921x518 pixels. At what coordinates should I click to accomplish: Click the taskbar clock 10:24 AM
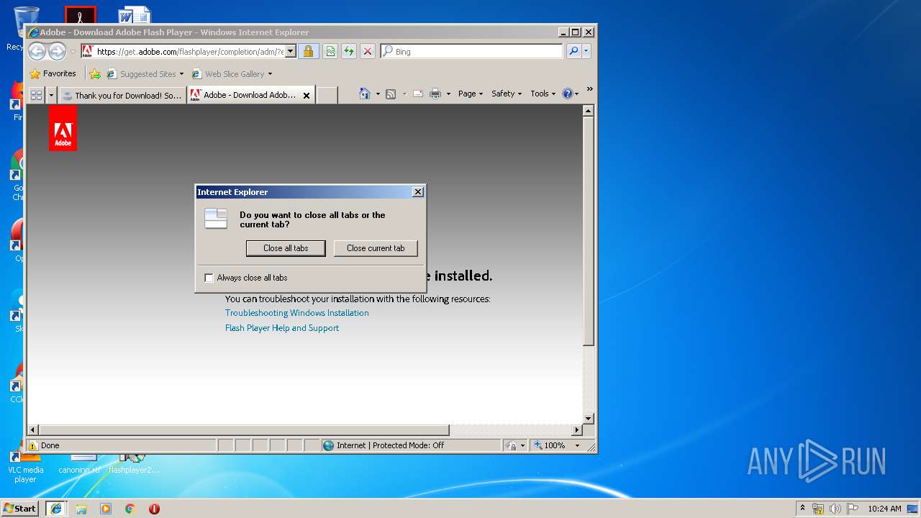coord(884,509)
